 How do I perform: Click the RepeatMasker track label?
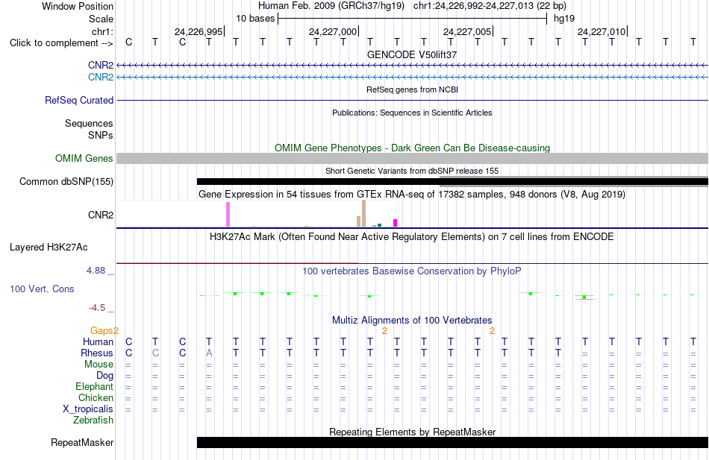tap(82, 442)
